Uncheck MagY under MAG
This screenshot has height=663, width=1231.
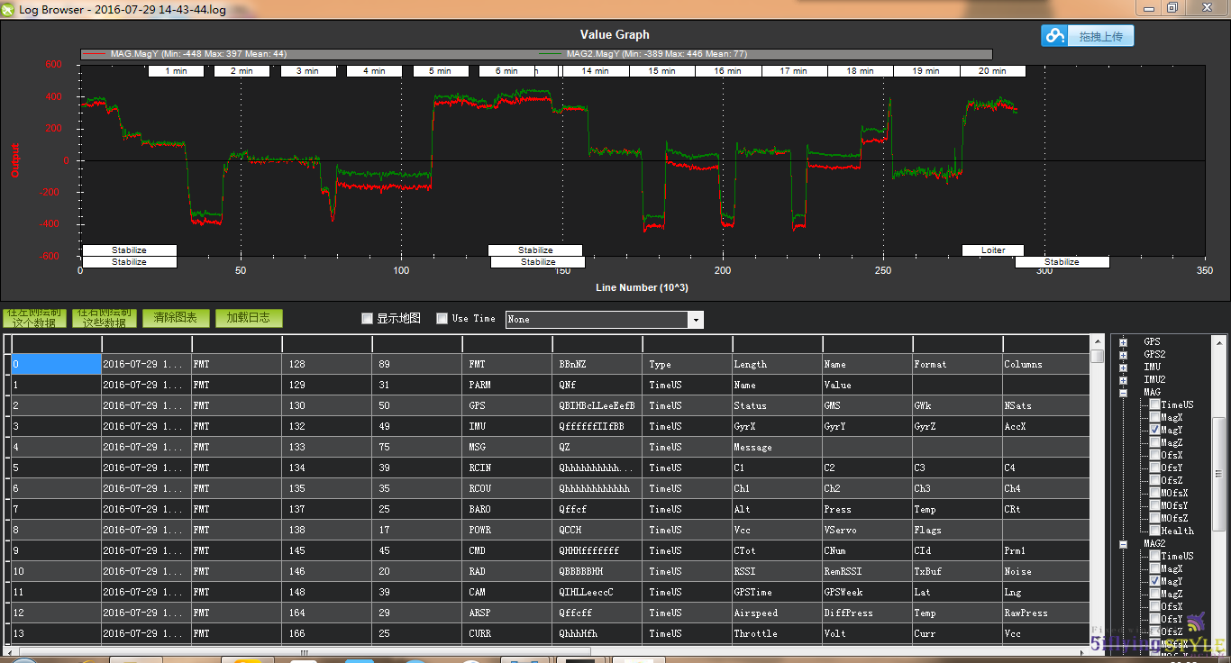[1155, 431]
